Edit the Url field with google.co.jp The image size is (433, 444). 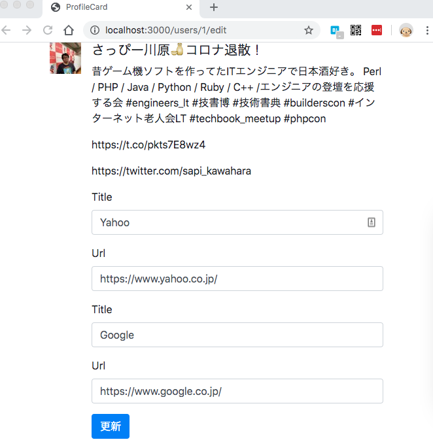(237, 391)
